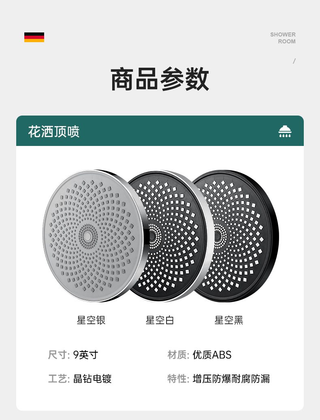The height and width of the screenshot is (420, 320).
Task: Click the 晶钻电镀 craft value
Action: 92,379
